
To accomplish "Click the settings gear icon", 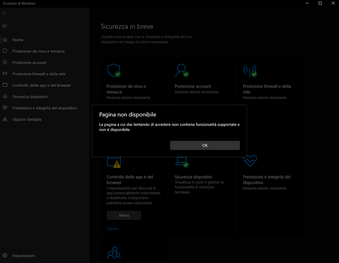I will pyautogui.click(x=5, y=255).
